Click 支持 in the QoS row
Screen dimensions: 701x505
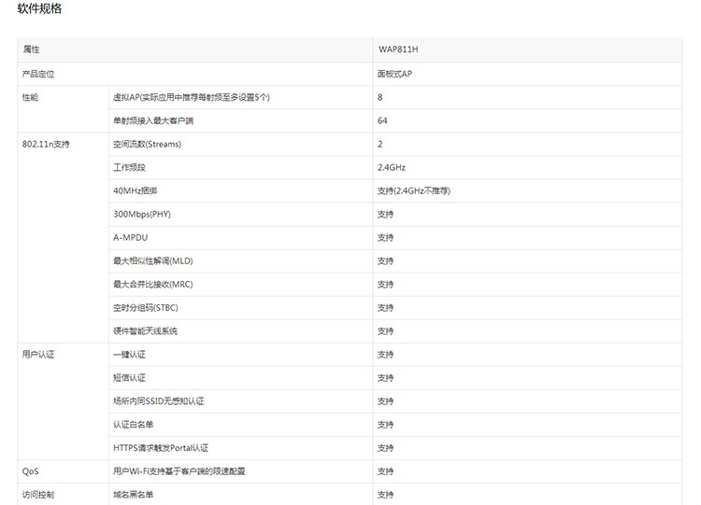(527, 471)
